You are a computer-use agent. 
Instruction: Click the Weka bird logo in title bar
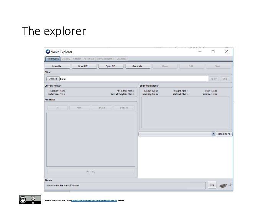click(48, 52)
